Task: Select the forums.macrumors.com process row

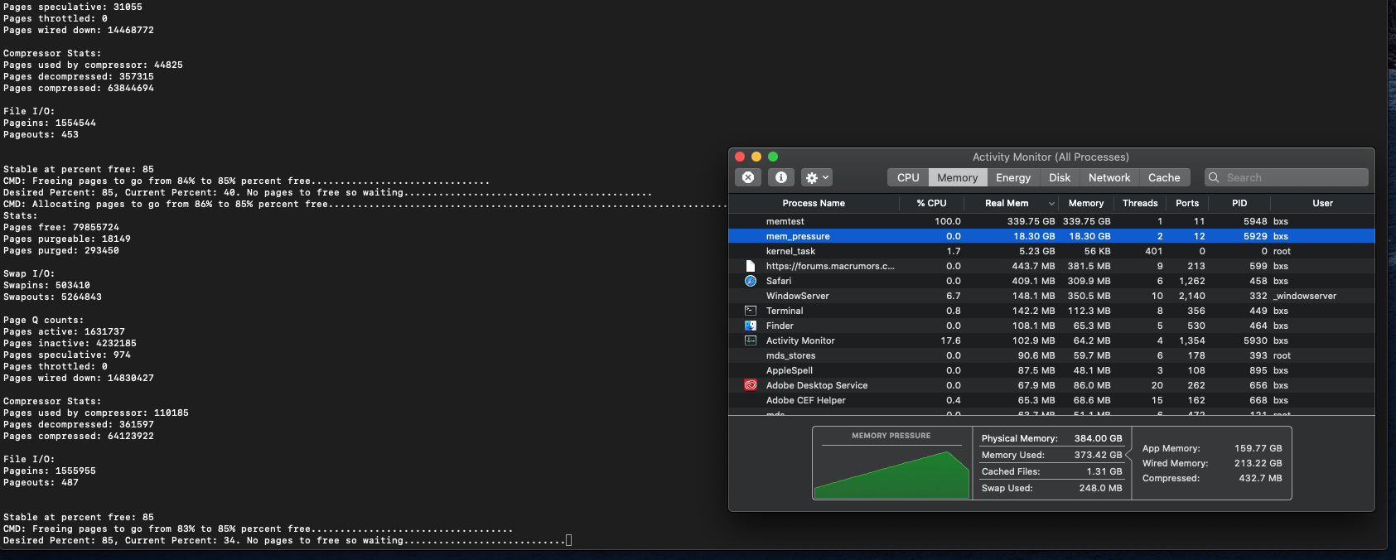Action: pyautogui.click(x=1051, y=266)
